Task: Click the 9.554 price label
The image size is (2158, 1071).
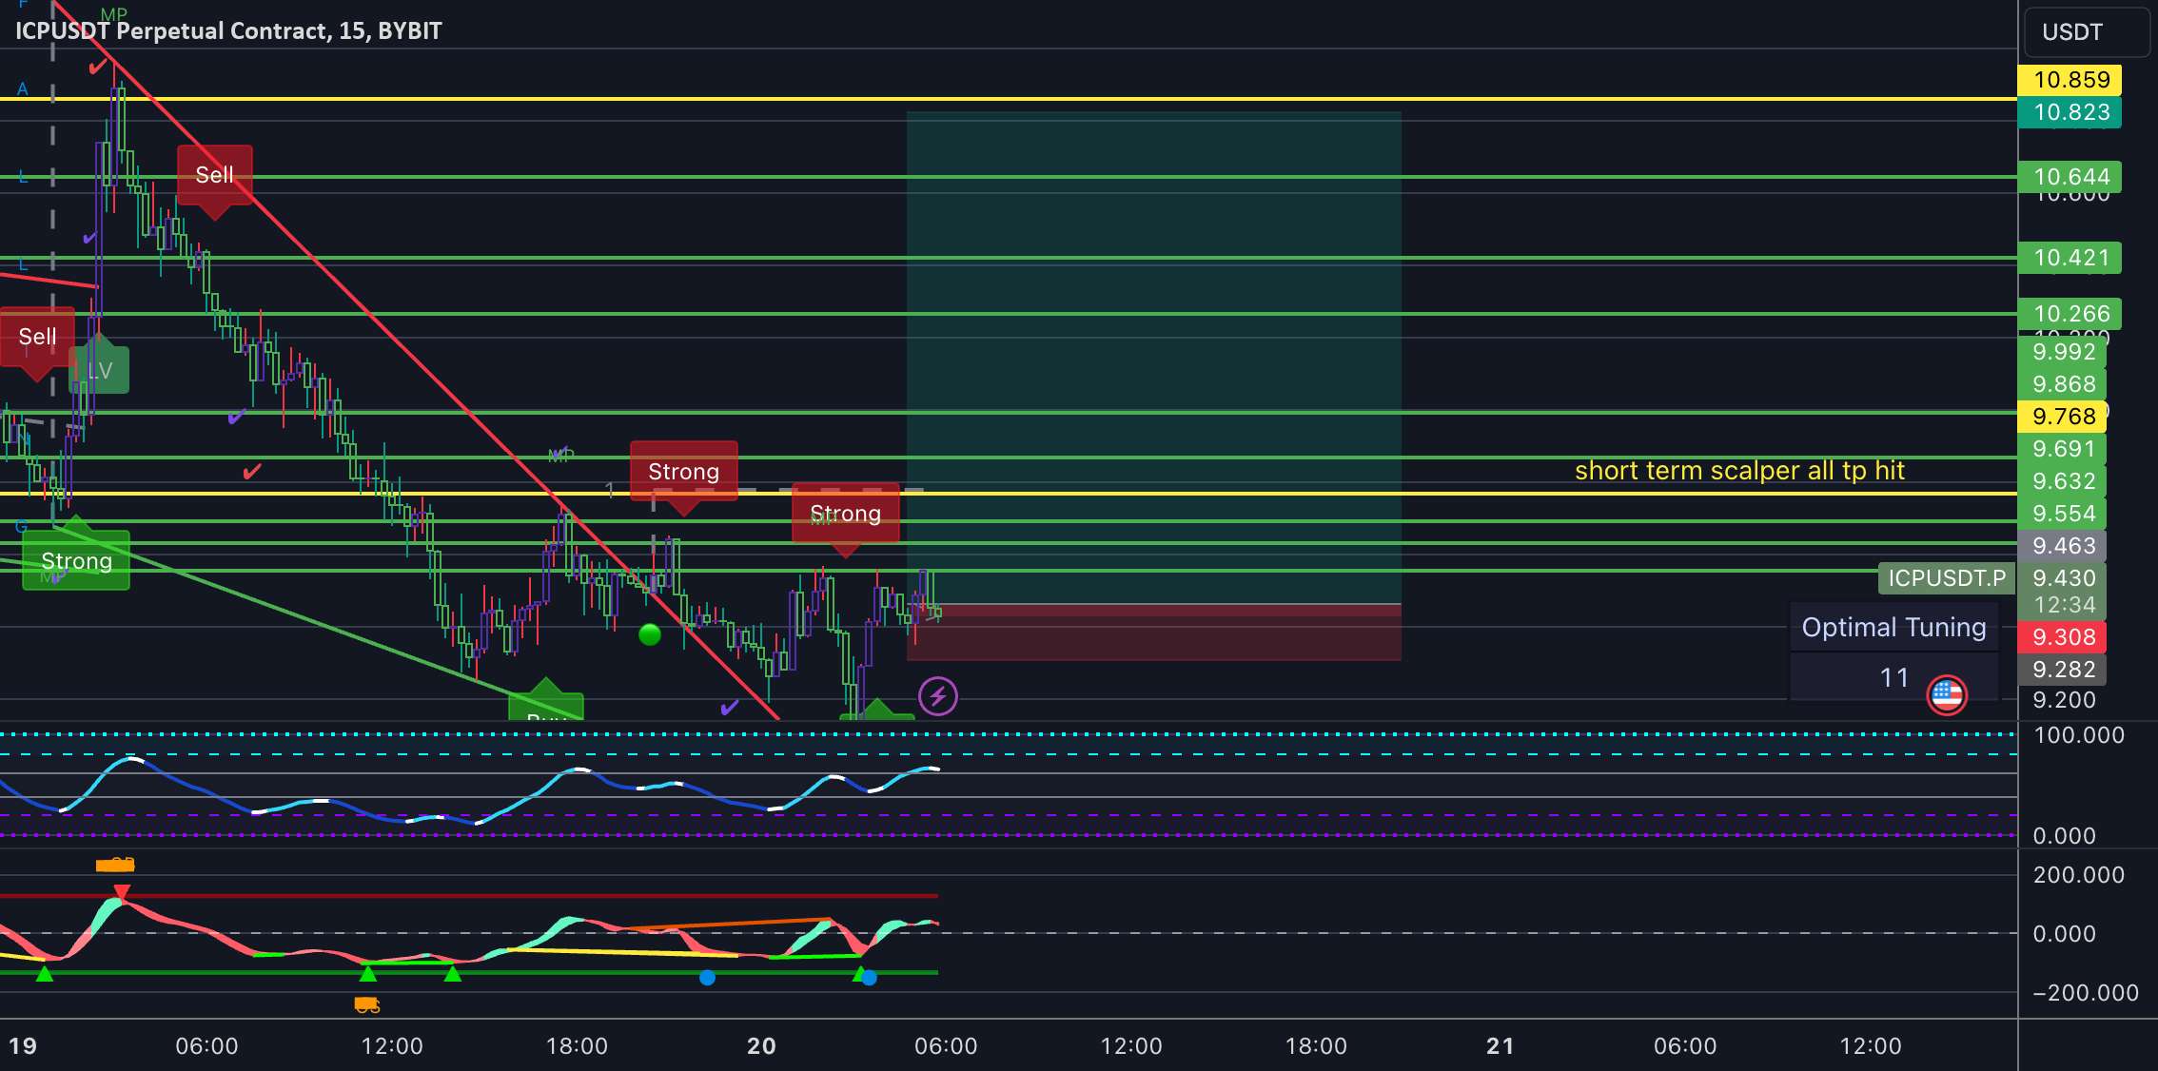Action: [2063, 514]
